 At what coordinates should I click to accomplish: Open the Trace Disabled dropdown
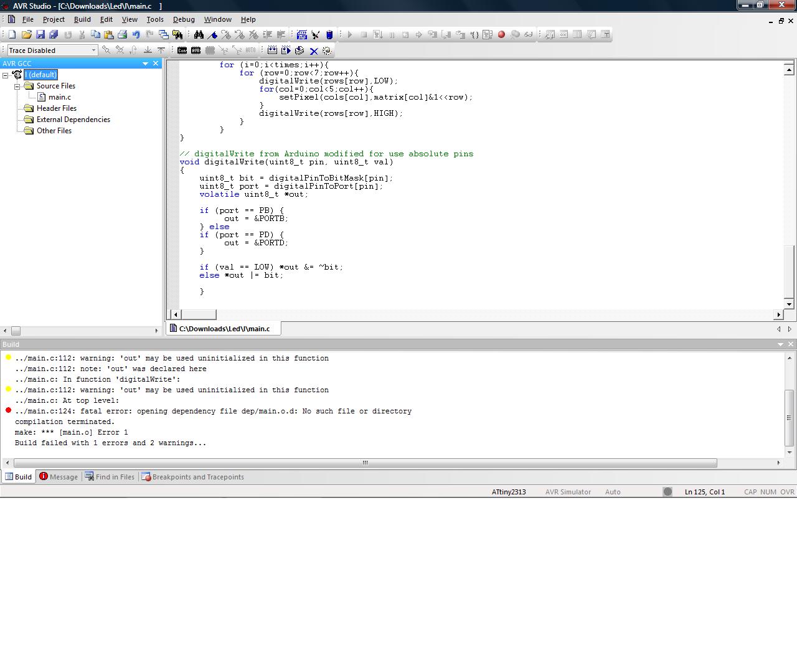click(93, 50)
